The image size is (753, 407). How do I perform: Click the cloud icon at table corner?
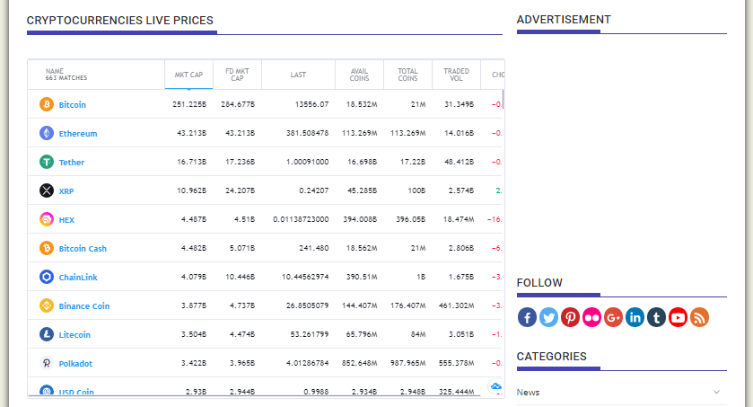tap(495, 386)
